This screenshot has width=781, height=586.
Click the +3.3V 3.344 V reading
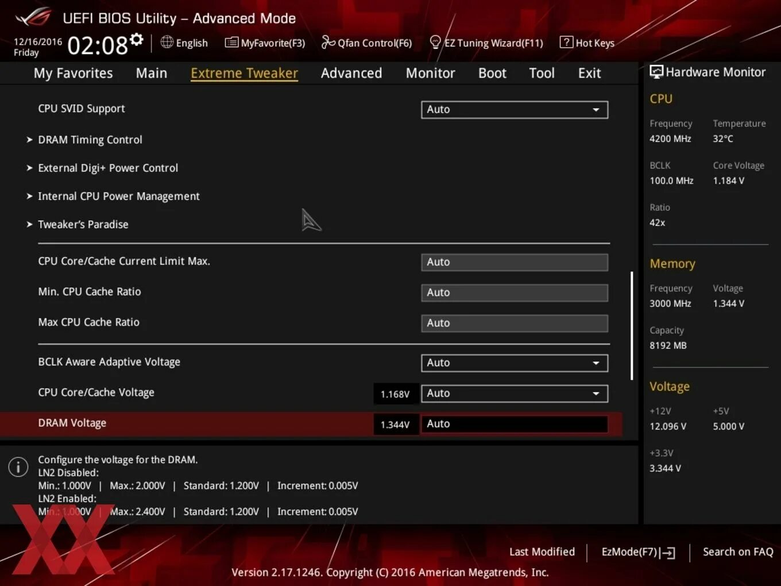pyautogui.click(x=665, y=468)
